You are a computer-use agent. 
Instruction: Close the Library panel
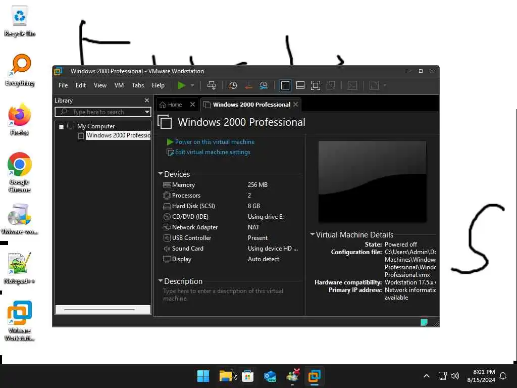[147, 101]
